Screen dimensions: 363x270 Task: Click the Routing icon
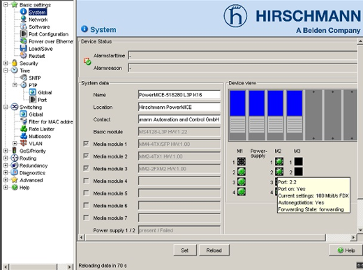point(15,158)
